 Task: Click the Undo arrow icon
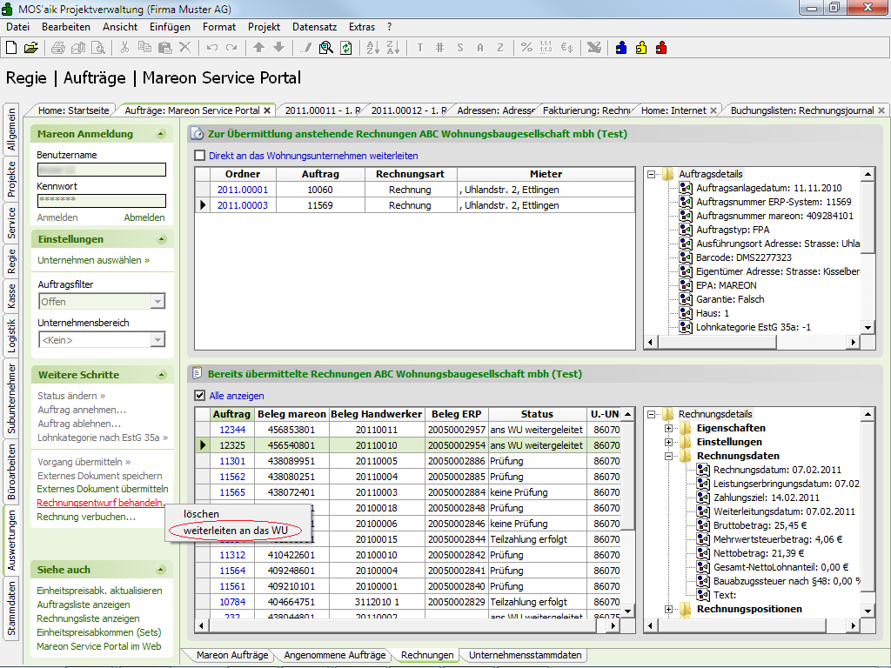212,49
